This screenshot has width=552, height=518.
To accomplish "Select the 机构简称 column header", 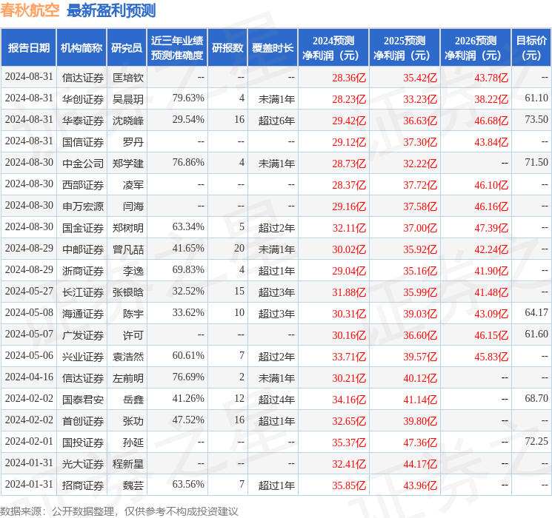I will click(x=82, y=48).
